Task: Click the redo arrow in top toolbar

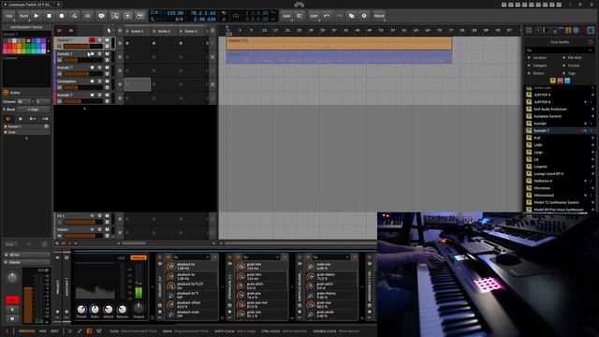Action: [339, 16]
